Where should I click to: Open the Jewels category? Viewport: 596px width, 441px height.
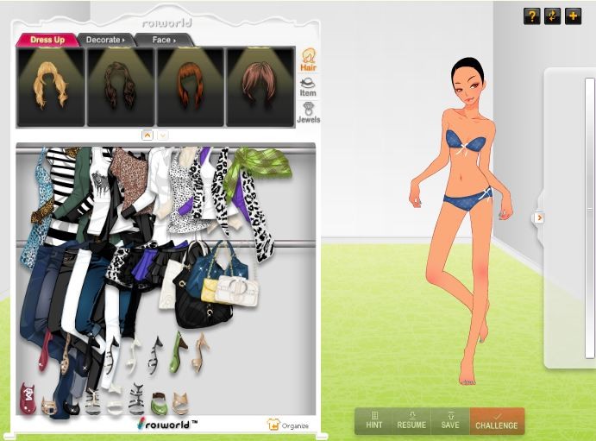[x=308, y=113]
